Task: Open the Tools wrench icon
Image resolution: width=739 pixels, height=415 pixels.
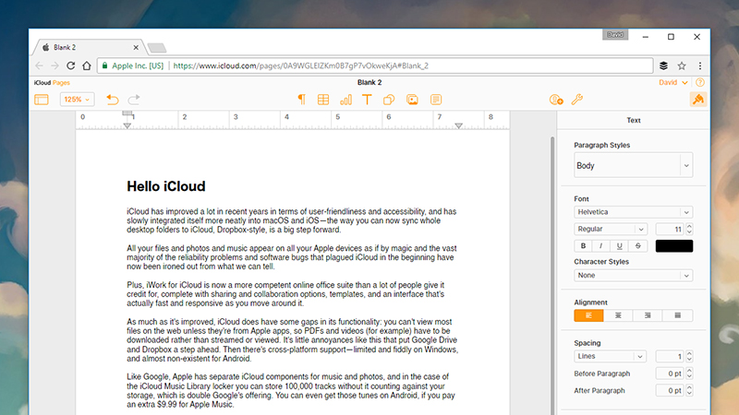Action: tap(576, 100)
